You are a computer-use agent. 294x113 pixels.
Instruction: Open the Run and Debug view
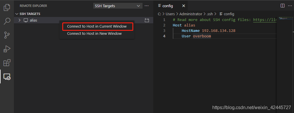[7, 49]
